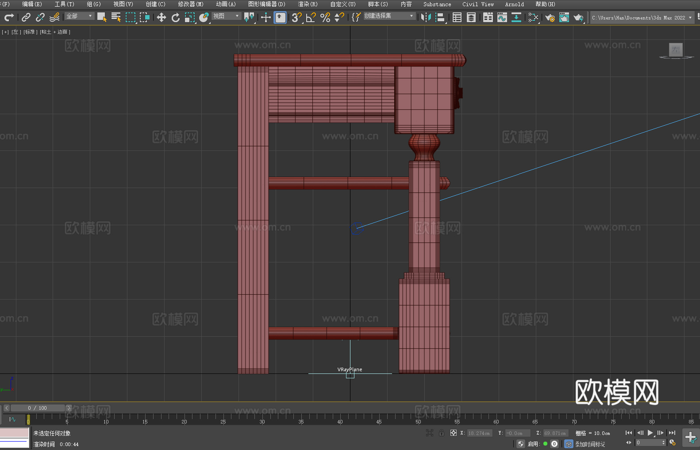Viewport: 700px width, 450px height.
Task: Toggle Angle Snap
Action: tap(311, 17)
